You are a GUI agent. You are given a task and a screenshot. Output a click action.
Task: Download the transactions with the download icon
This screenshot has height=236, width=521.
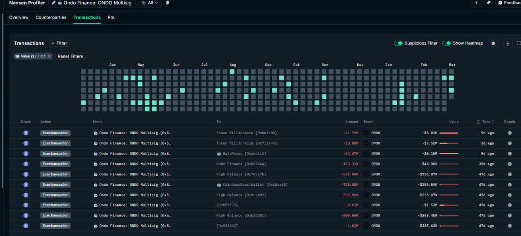point(508,43)
